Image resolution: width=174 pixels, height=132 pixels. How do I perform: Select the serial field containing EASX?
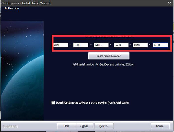(x=121, y=45)
